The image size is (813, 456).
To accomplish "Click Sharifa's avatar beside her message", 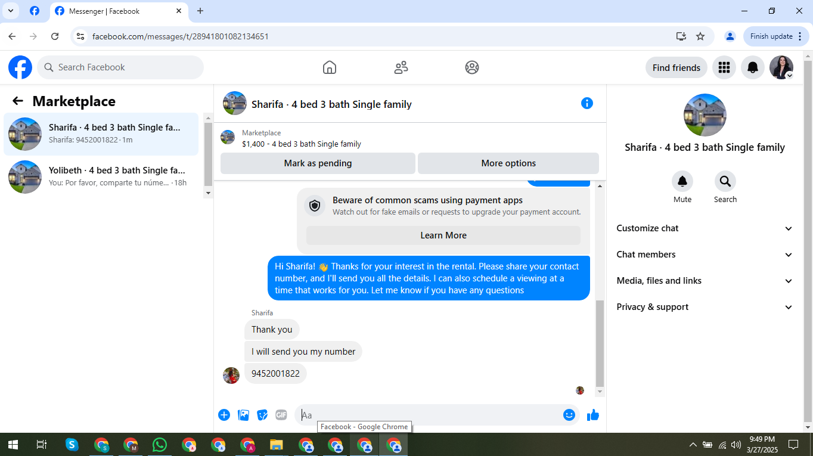I will point(231,376).
